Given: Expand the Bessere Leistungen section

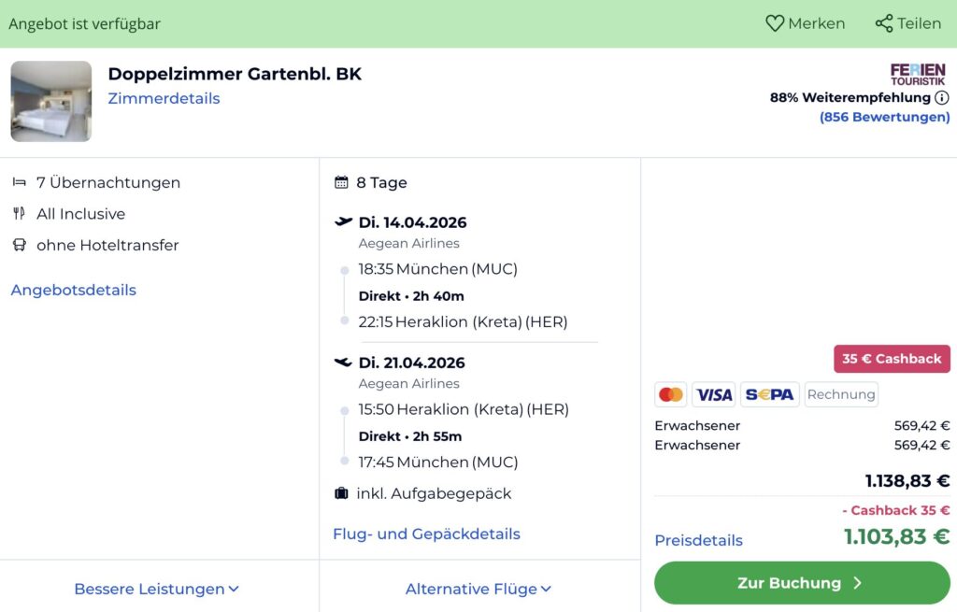Looking at the screenshot, I should click(x=156, y=589).
